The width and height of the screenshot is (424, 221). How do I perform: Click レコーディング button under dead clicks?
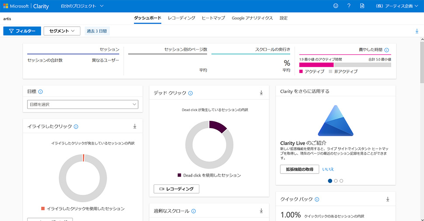click(x=176, y=189)
